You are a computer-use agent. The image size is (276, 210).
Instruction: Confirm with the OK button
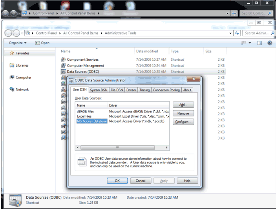(x=117, y=181)
